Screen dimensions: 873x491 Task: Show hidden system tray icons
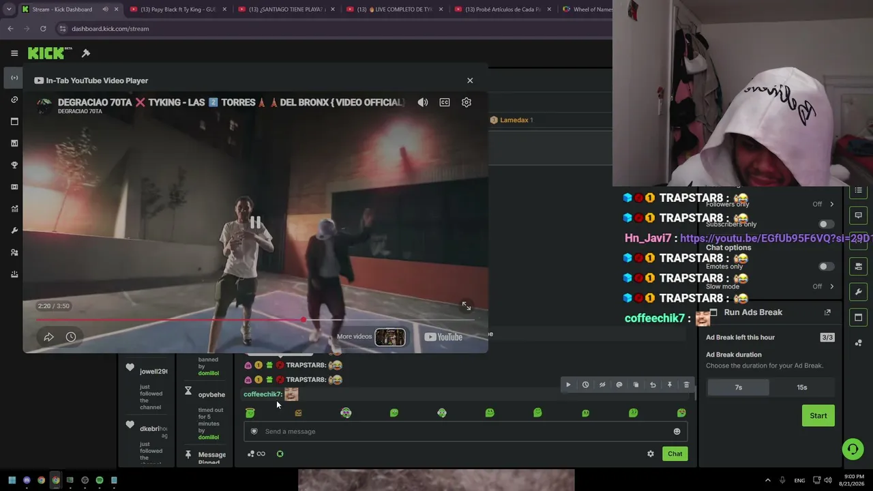point(767,480)
